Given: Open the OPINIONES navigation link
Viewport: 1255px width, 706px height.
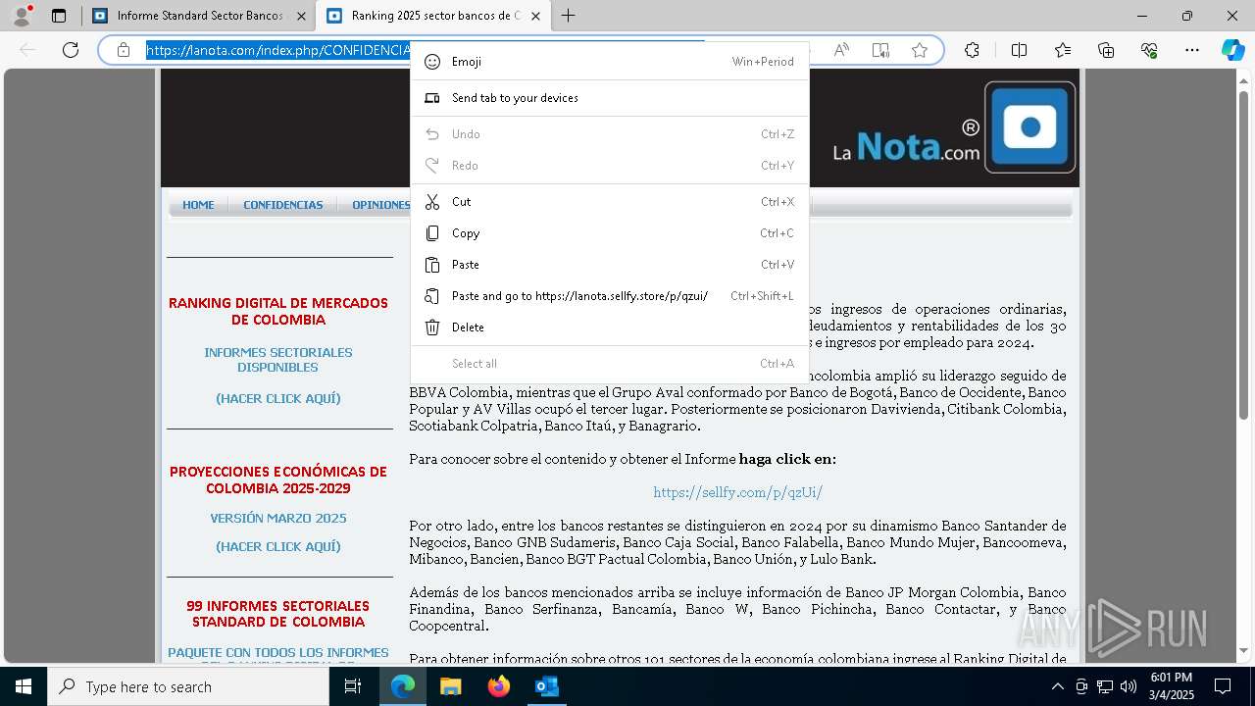Looking at the screenshot, I should [x=381, y=205].
